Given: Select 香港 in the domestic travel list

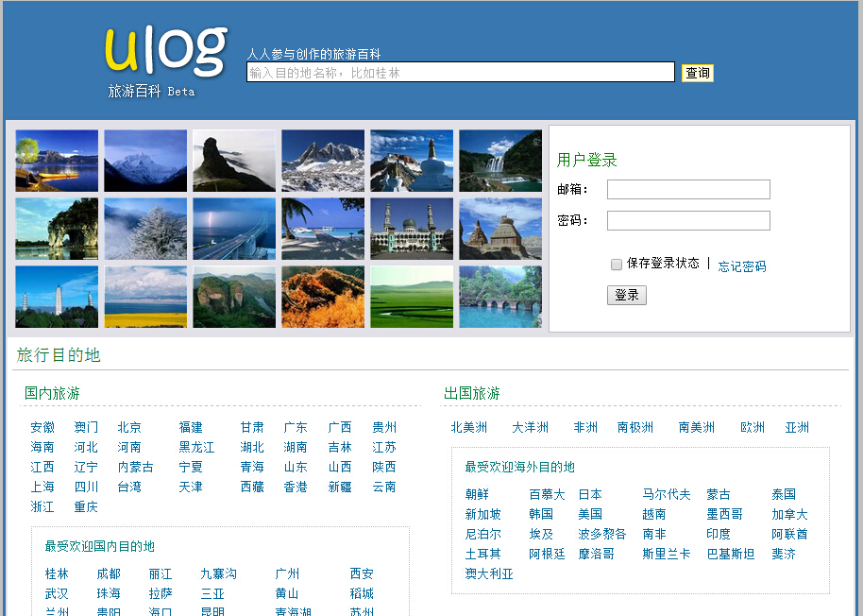Looking at the screenshot, I should (295, 487).
